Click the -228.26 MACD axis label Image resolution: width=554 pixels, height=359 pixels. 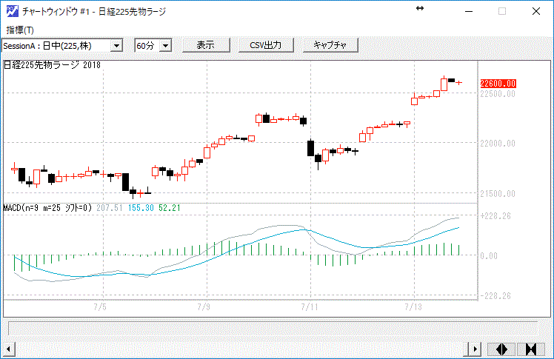coord(495,296)
